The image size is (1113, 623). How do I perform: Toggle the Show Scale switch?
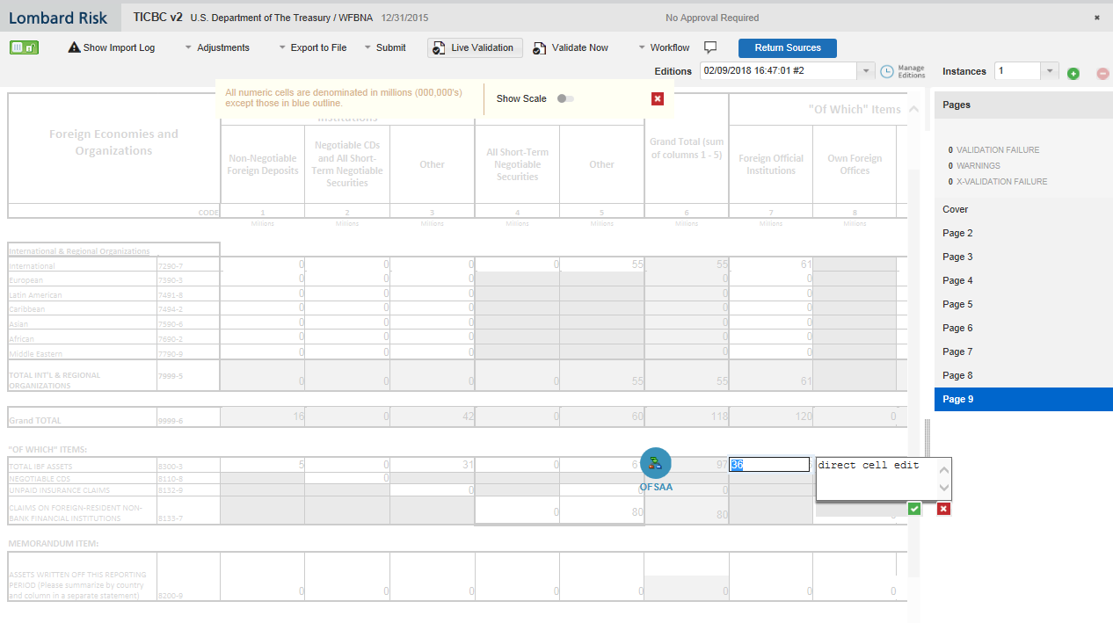click(566, 98)
